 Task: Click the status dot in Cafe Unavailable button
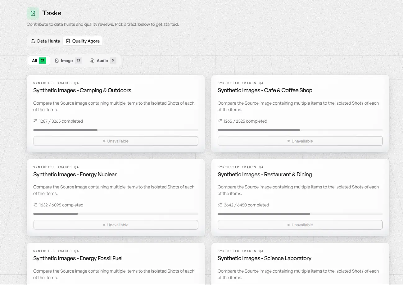click(x=289, y=141)
